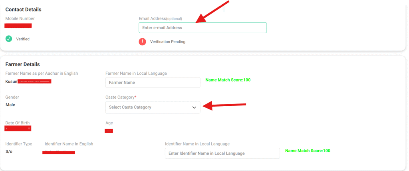Image resolution: width=409 pixels, height=171 pixels.
Task: Click Name Match Score beside Farmer Name field
Action: (x=228, y=80)
